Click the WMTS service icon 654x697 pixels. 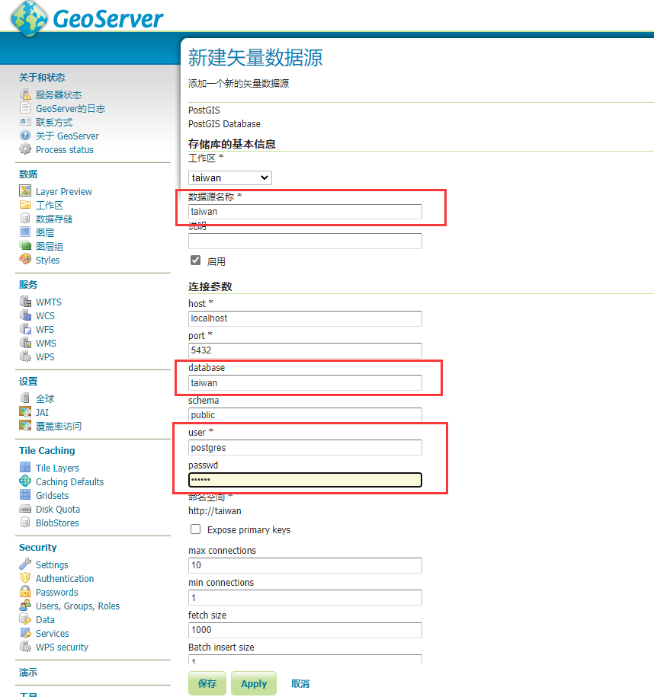25,302
